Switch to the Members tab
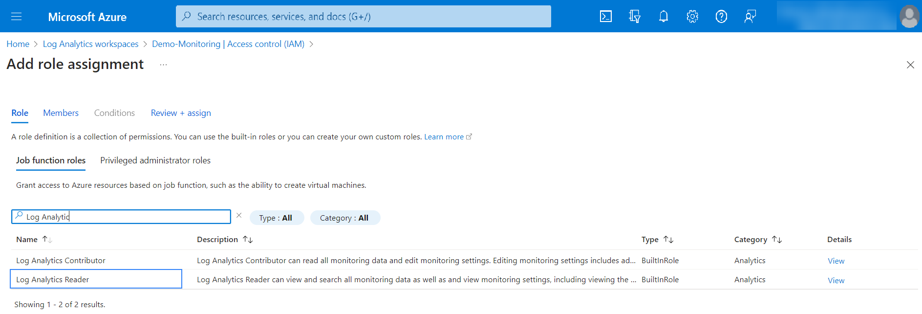 point(61,113)
